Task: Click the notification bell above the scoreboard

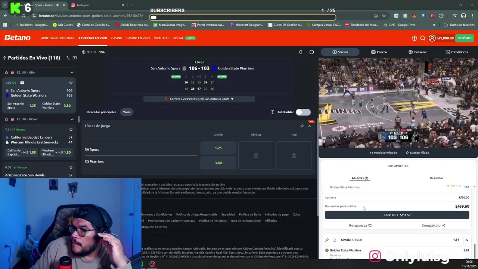Action: tap(301, 52)
